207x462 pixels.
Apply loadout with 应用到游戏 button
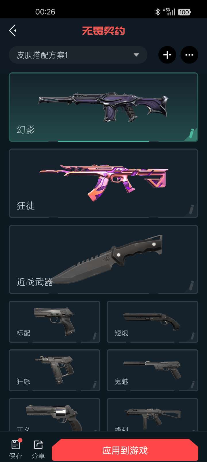125,450
